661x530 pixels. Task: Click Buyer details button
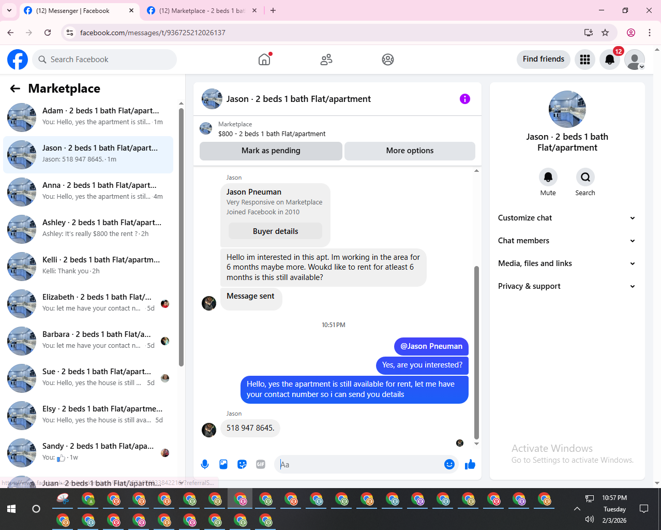275,231
